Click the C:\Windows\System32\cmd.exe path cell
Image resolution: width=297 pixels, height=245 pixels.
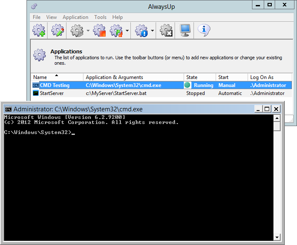coord(124,85)
